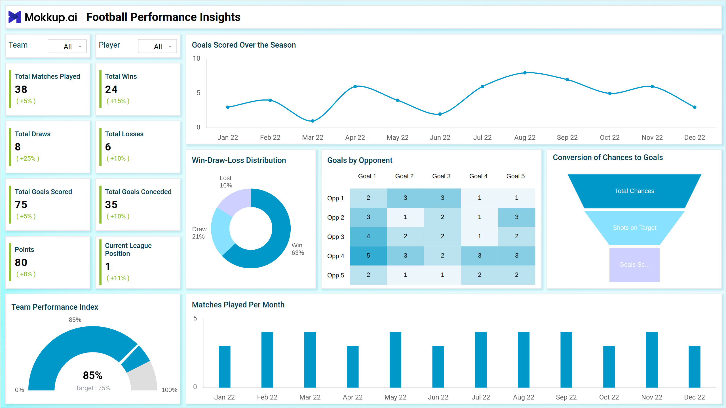Select the Total Wins card value 24
Screen dimensions: 726x408
coord(111,90)
